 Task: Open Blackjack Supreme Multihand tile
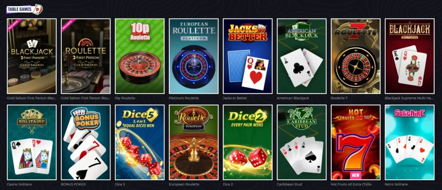(x=410, y=56)
